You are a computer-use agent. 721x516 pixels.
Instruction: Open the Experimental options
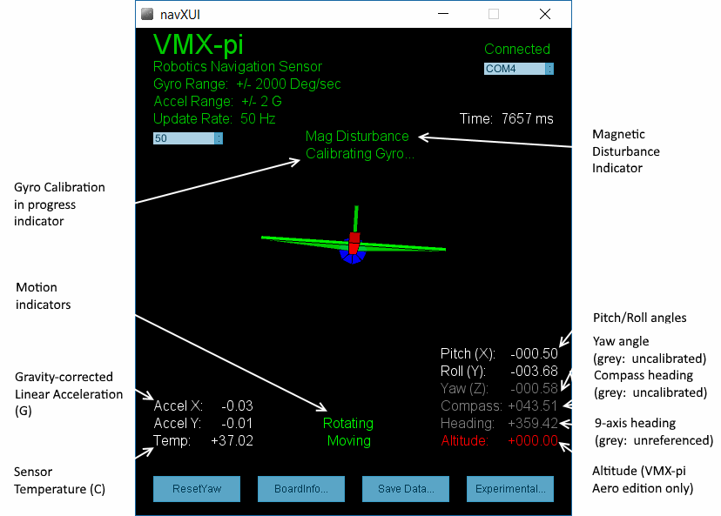[x=509, y=489]
